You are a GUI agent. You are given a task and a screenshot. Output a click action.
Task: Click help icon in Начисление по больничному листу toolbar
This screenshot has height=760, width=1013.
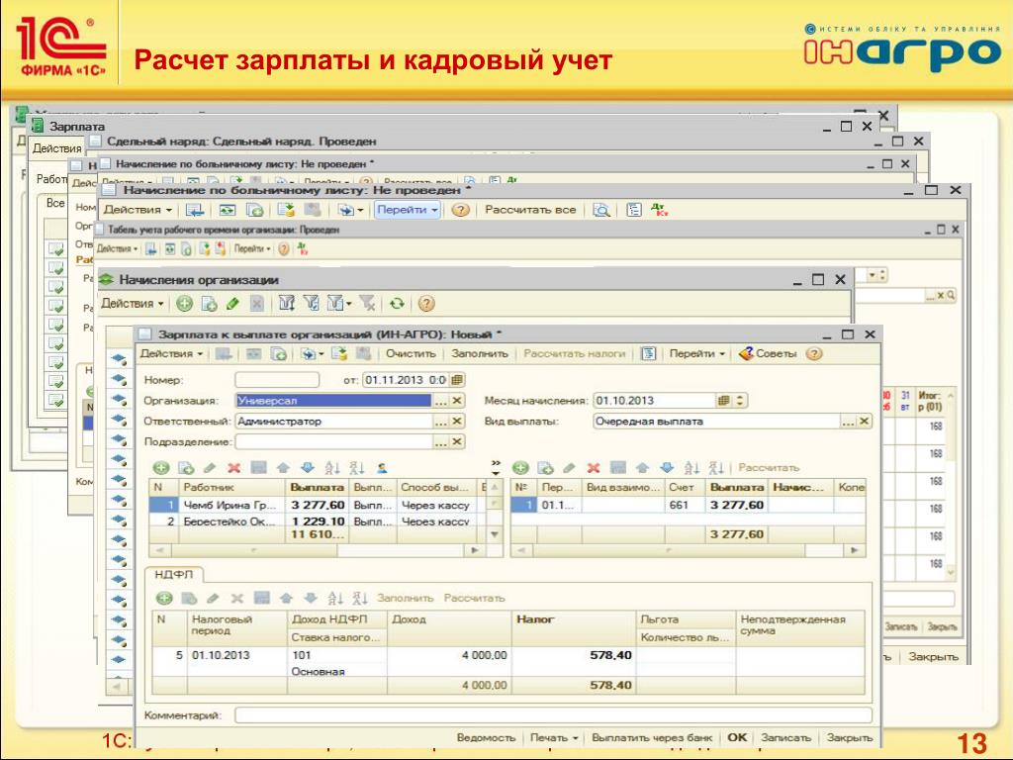460,210
